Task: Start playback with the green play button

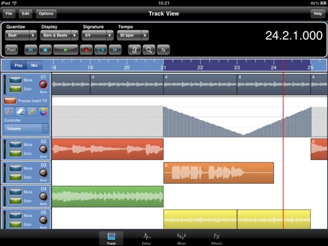Action: point(66,50)
